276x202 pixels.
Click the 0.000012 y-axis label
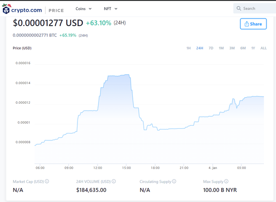tap(23, 103)
